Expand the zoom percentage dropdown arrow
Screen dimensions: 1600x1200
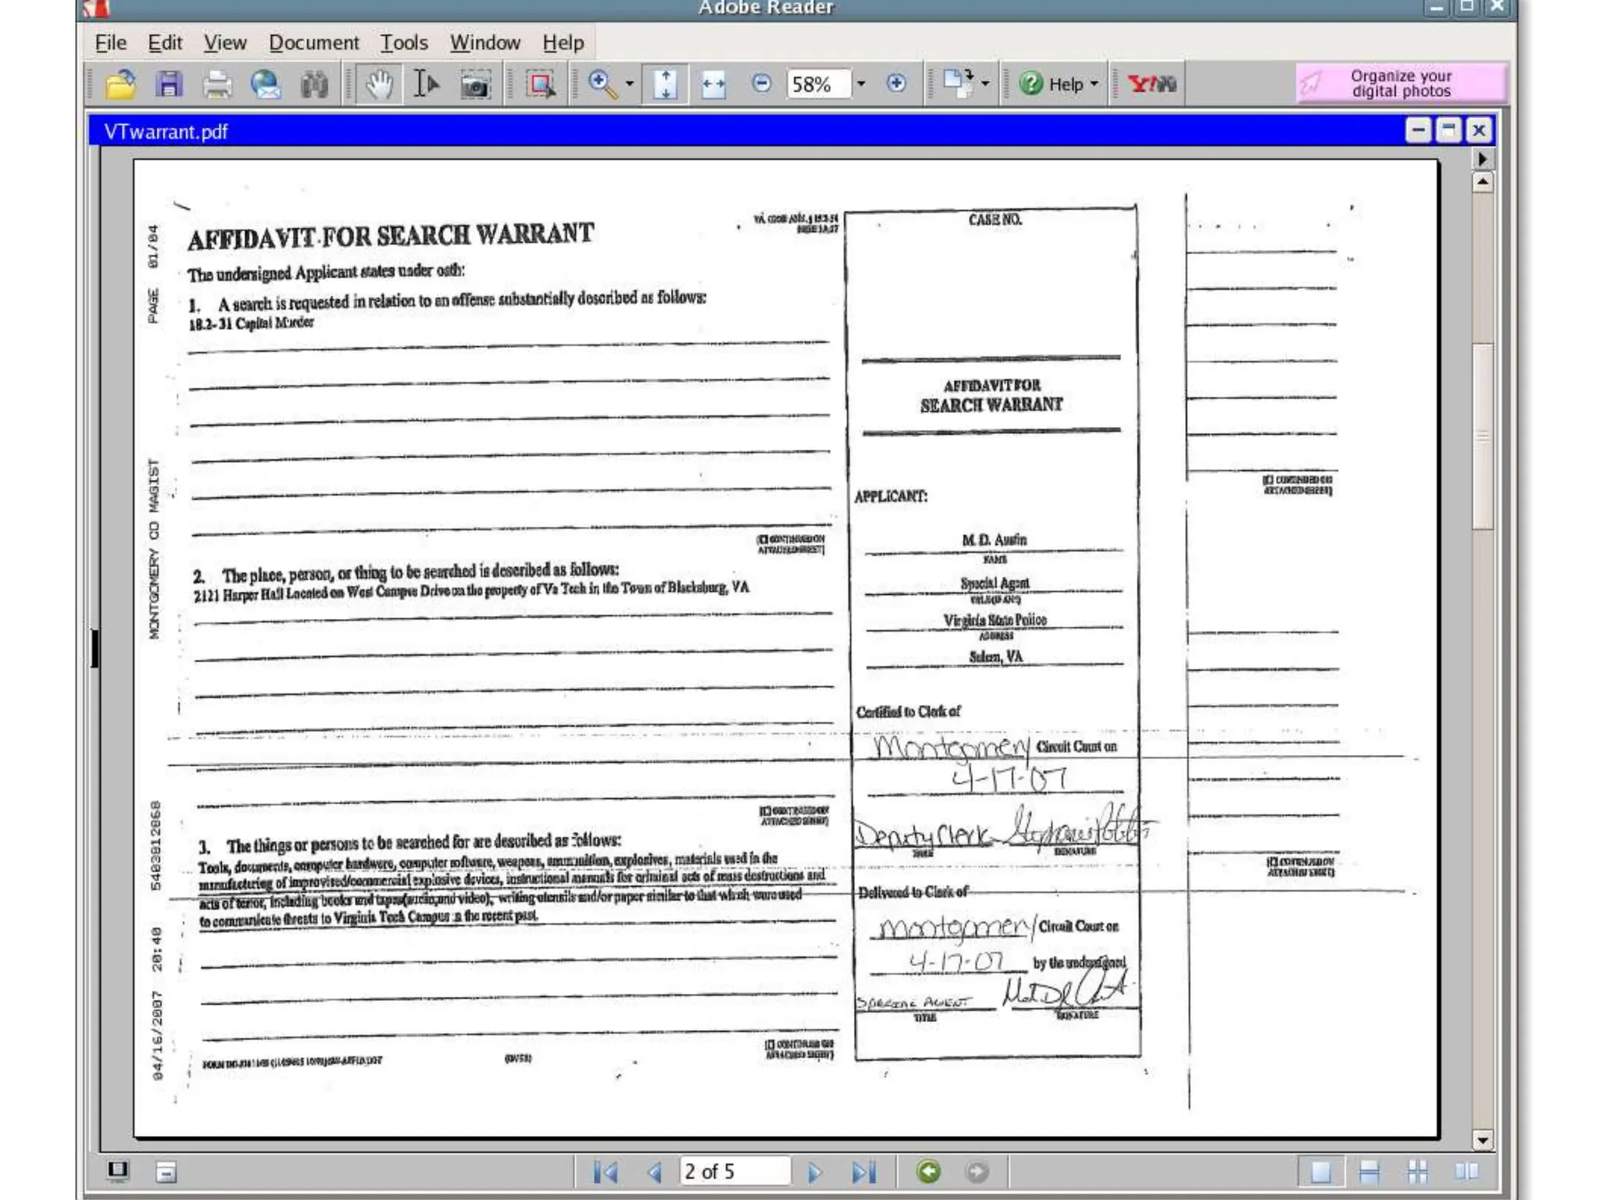[861, 84]
